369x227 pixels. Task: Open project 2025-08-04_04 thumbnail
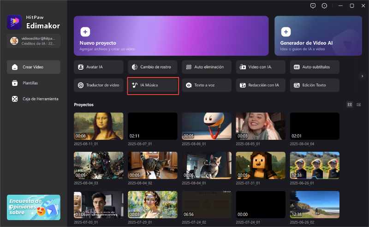click(315, 126)
